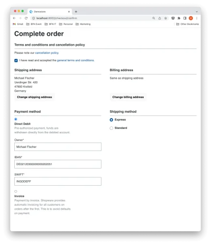Select the Express shipping radio button
This screenshot has height=245, width=211.
(111, 120)
